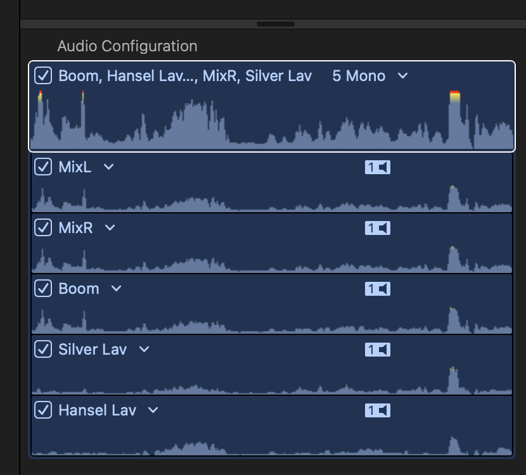
Task: Mute the Boom channel via its checkbox
Action: tap(43, 289)
